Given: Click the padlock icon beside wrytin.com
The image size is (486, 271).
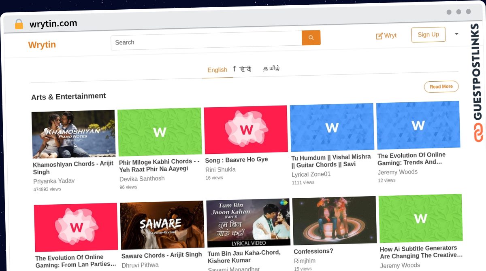Looking at the screenshot, I should tap(19, 24).
